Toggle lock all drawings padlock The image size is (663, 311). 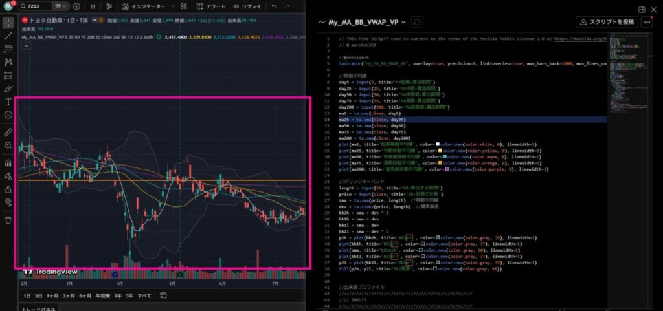[x=8, y=189]
